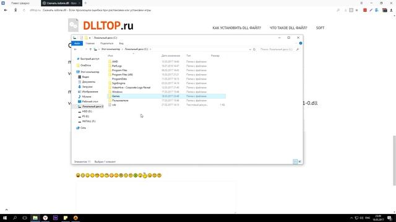Open INSTALL (F:) drive in sidebar
This screenshot has height=222, width=396.
[x=88, y=121]
